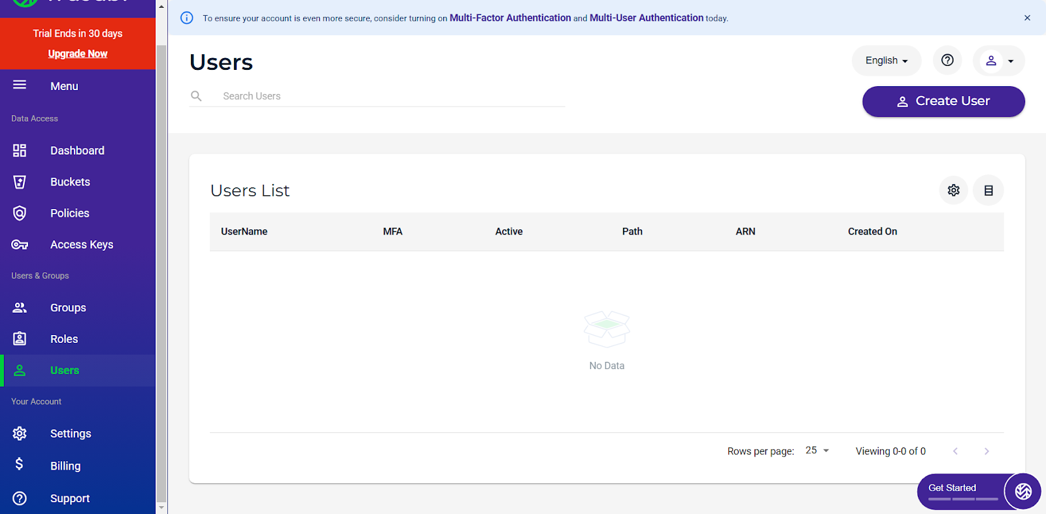Open the account profile dropdown
This screenshot has height=514, width=1046.
click(x=999, y=61)
